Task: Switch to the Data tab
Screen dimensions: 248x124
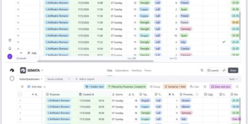Action: tap(109, 70)
